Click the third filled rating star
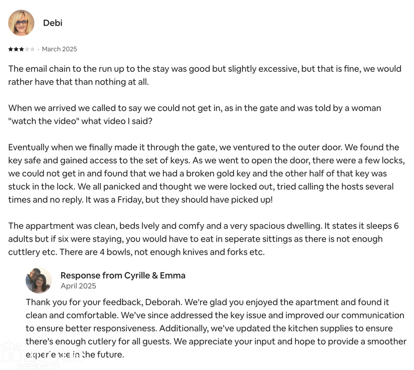This screenshot has width=414, height=370. pyautogui.click(x=21, y=49)
